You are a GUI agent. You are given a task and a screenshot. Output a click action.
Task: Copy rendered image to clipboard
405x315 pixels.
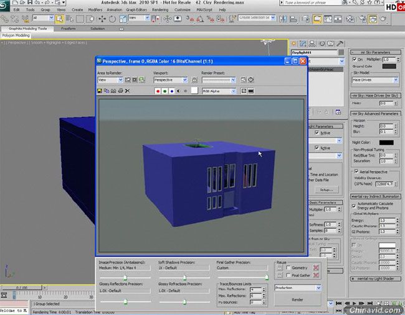(107, 91)
